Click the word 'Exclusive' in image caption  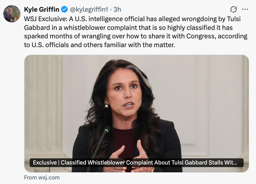coord(44,163)
